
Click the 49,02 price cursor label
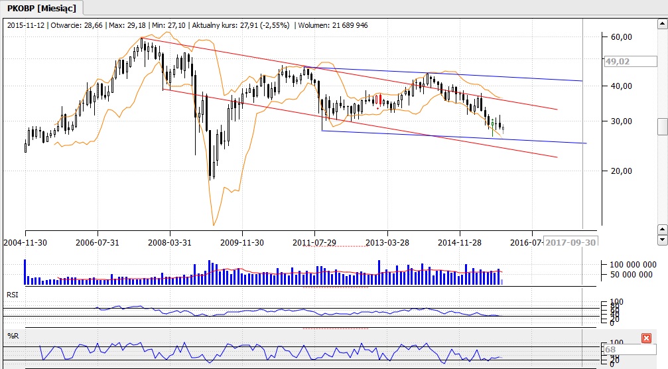618,61
